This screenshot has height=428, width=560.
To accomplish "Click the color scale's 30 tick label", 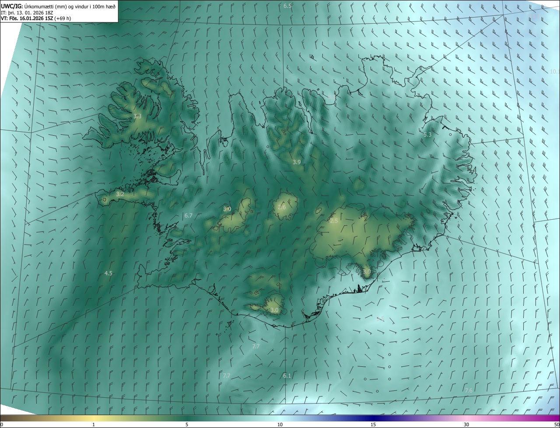I will click(x=466, y=424).
